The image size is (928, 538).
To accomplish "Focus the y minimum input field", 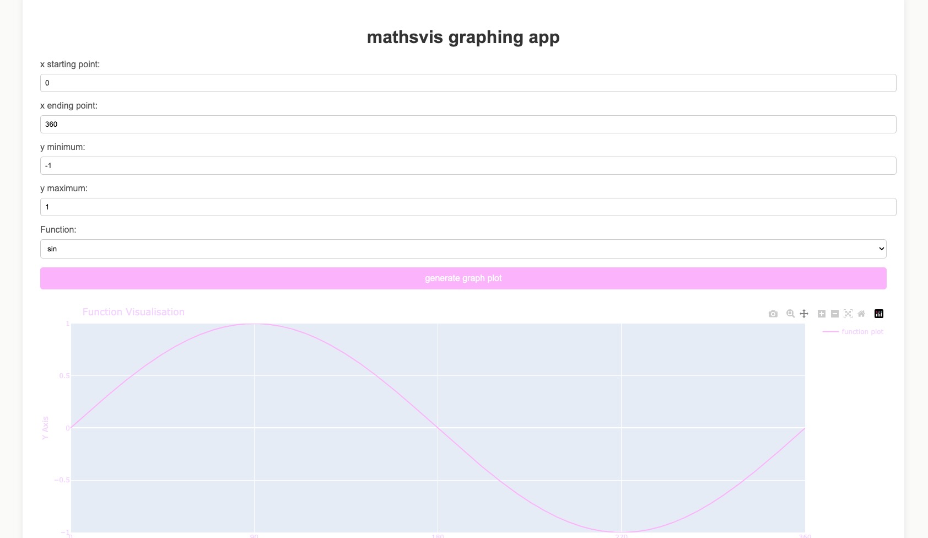I will click(463, 165).
